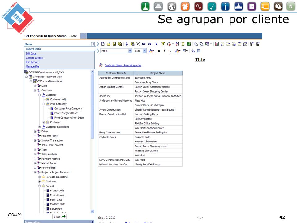Click the Summarize sigma icon
The width and height of the screenshot is (297, 223).
click(x=183, y=44)
